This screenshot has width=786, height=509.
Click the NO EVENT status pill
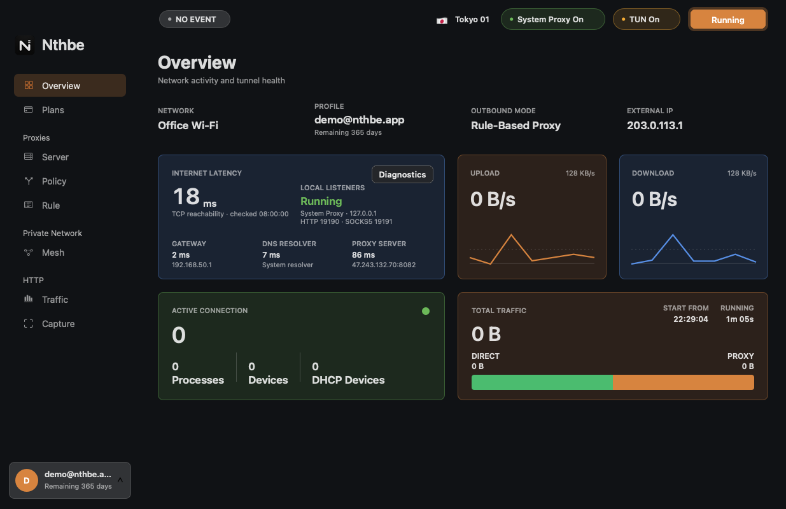click(x=195, y=19)
